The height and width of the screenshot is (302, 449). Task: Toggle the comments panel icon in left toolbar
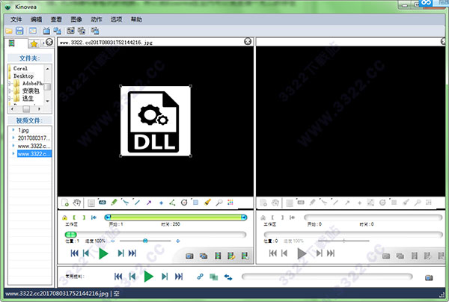coord(91,203)
